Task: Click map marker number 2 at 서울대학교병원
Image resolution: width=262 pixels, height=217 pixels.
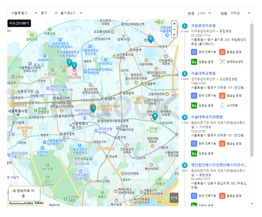Action: 74,65
